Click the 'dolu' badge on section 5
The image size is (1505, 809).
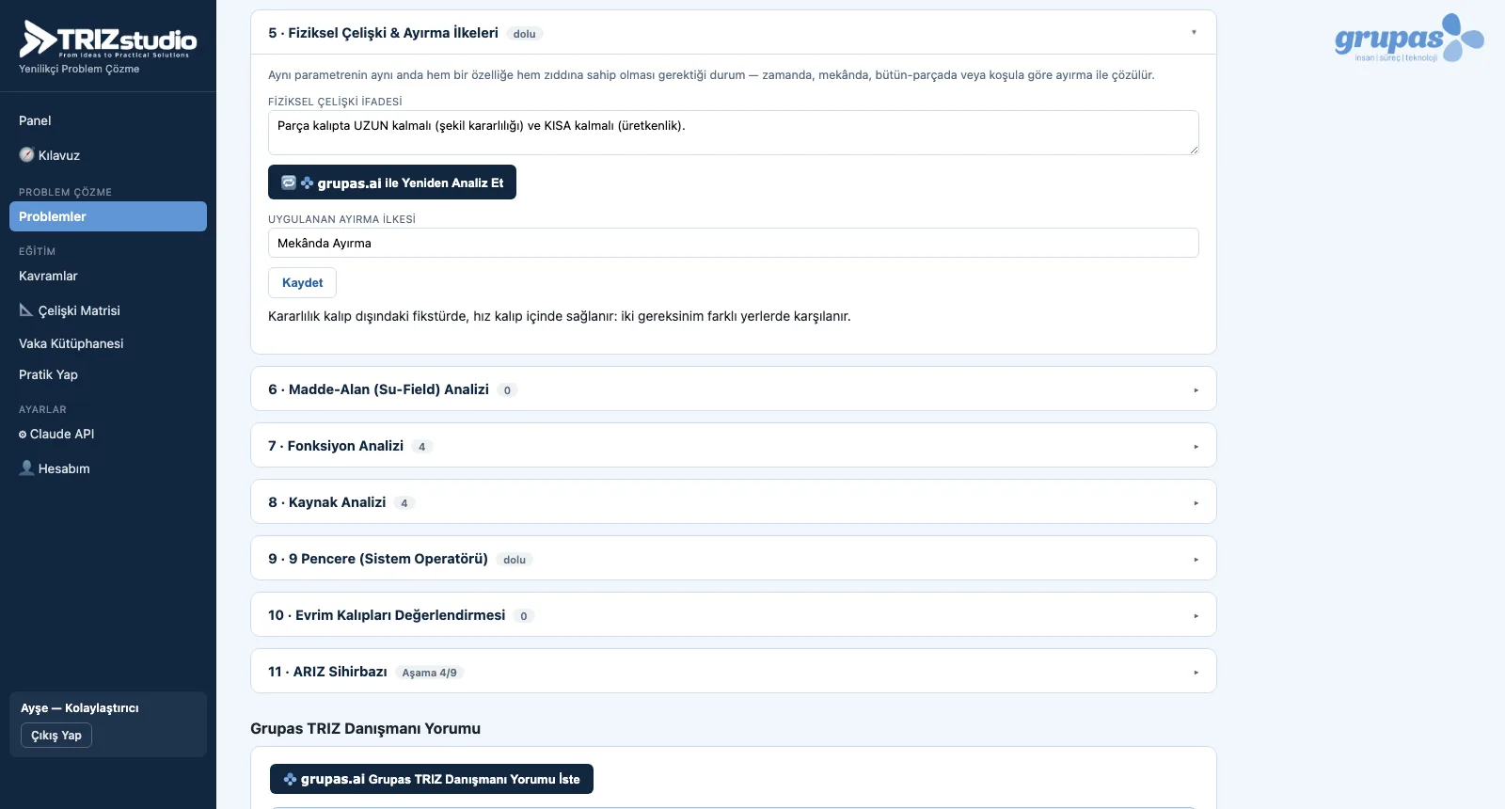coord(525,34)
